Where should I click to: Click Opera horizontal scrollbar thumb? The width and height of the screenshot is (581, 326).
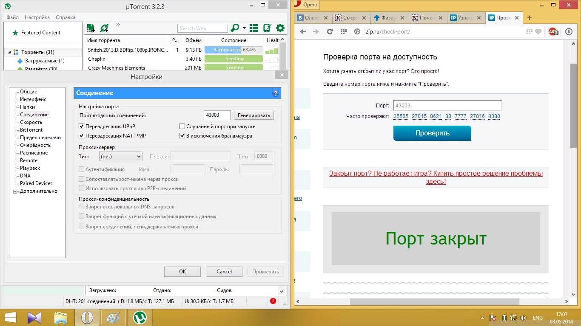pos(434,301)
